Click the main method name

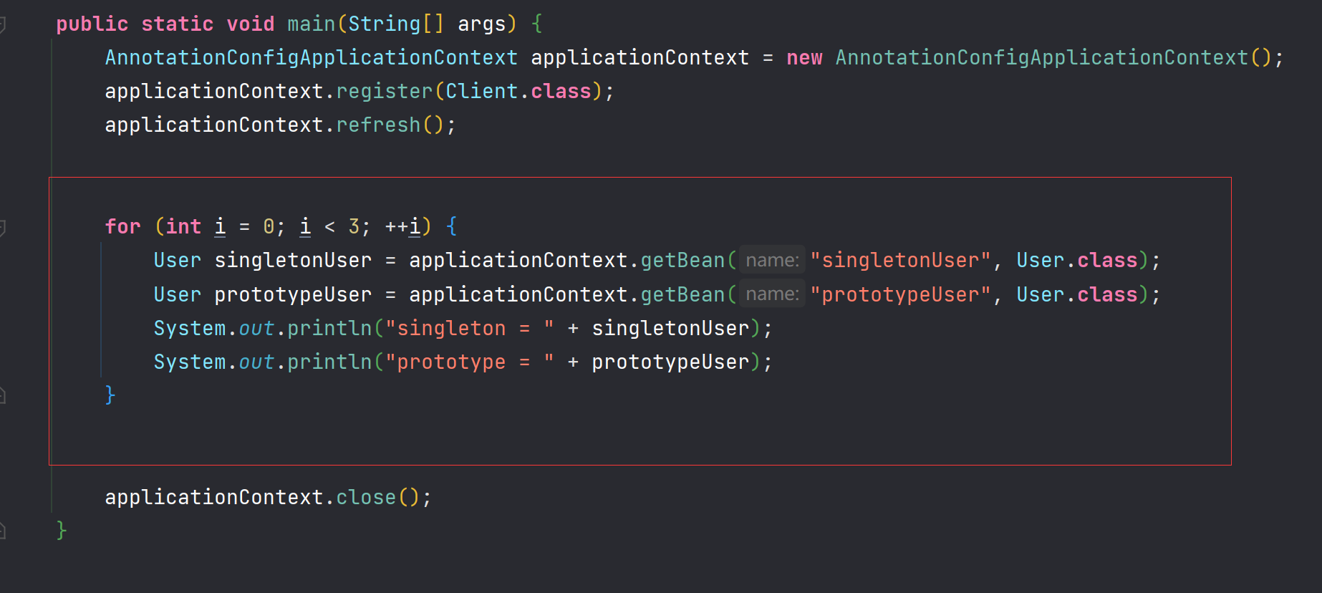point(312,24)
